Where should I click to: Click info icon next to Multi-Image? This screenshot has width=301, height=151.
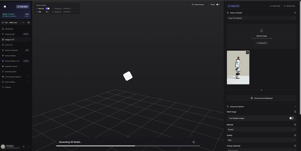click(295, 112)
